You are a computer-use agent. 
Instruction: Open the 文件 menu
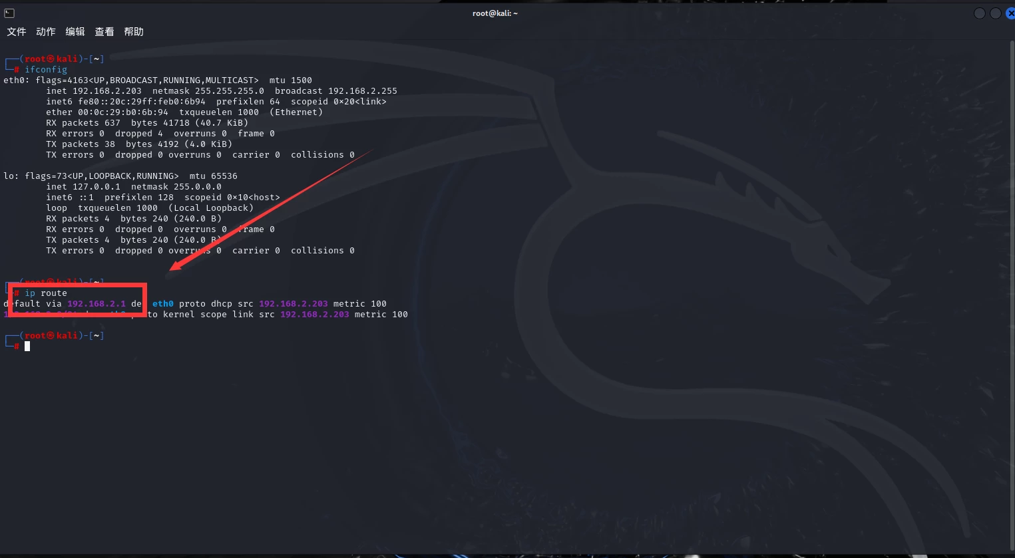click(17, 32)
